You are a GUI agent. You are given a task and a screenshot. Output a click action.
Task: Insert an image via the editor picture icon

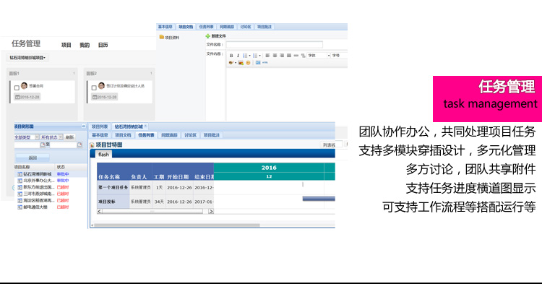pos(241,63)
